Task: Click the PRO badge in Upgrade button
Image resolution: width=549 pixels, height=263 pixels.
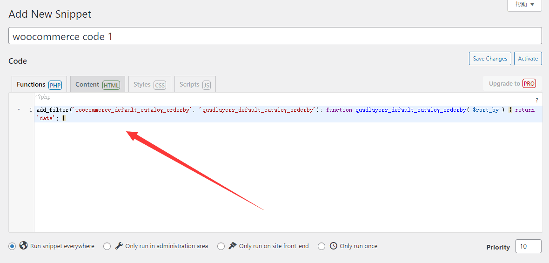Action: click(x=529, y=84)
